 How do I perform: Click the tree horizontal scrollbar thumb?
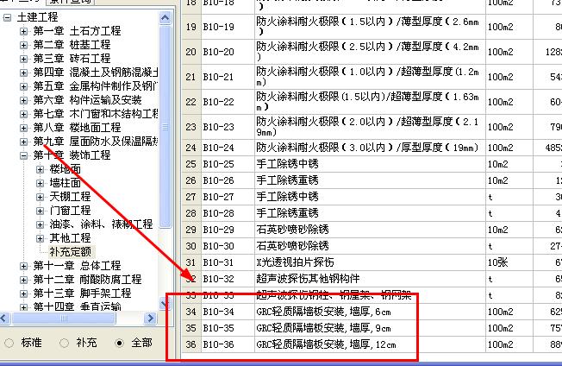(64, 318)
